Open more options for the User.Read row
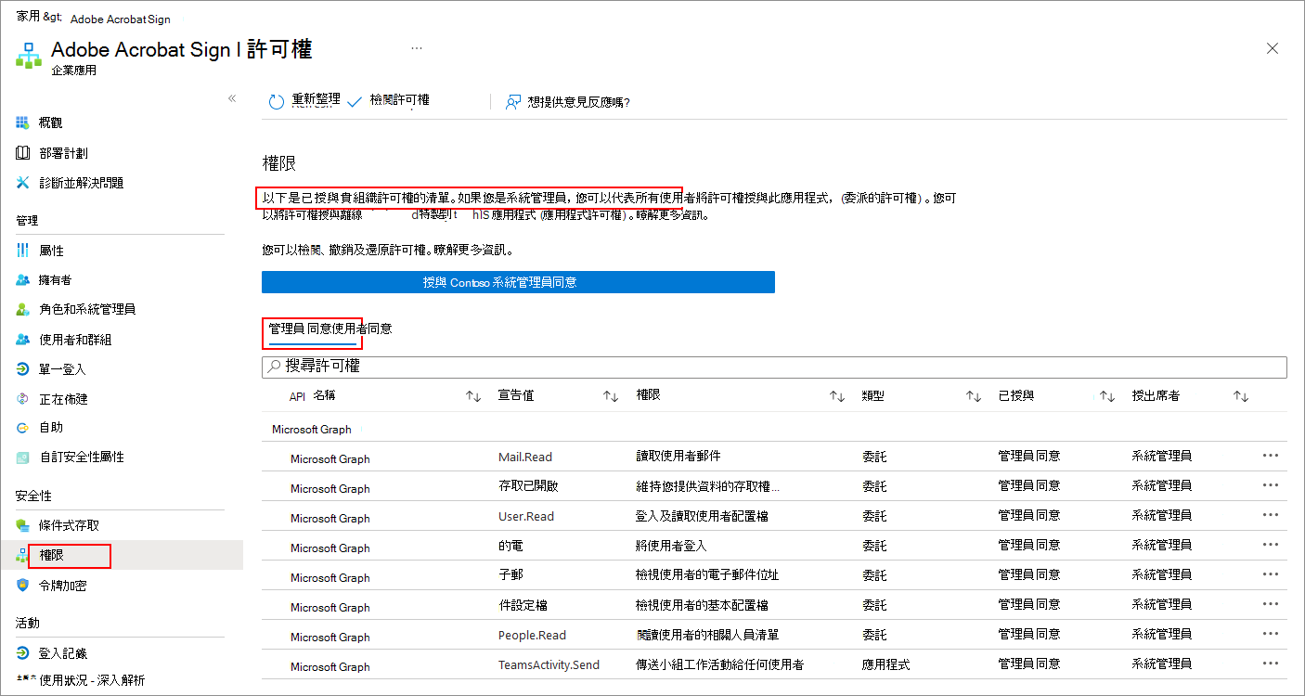The height and width of the screenshot is (696, 1305). click(1271, 515)
